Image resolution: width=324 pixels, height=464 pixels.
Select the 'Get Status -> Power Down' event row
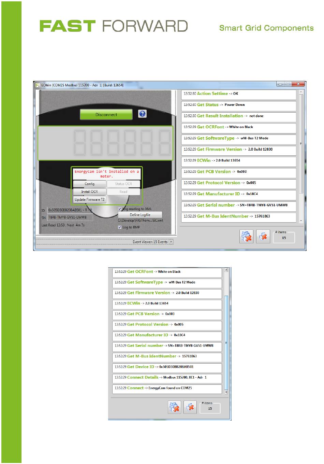[238, 106]
